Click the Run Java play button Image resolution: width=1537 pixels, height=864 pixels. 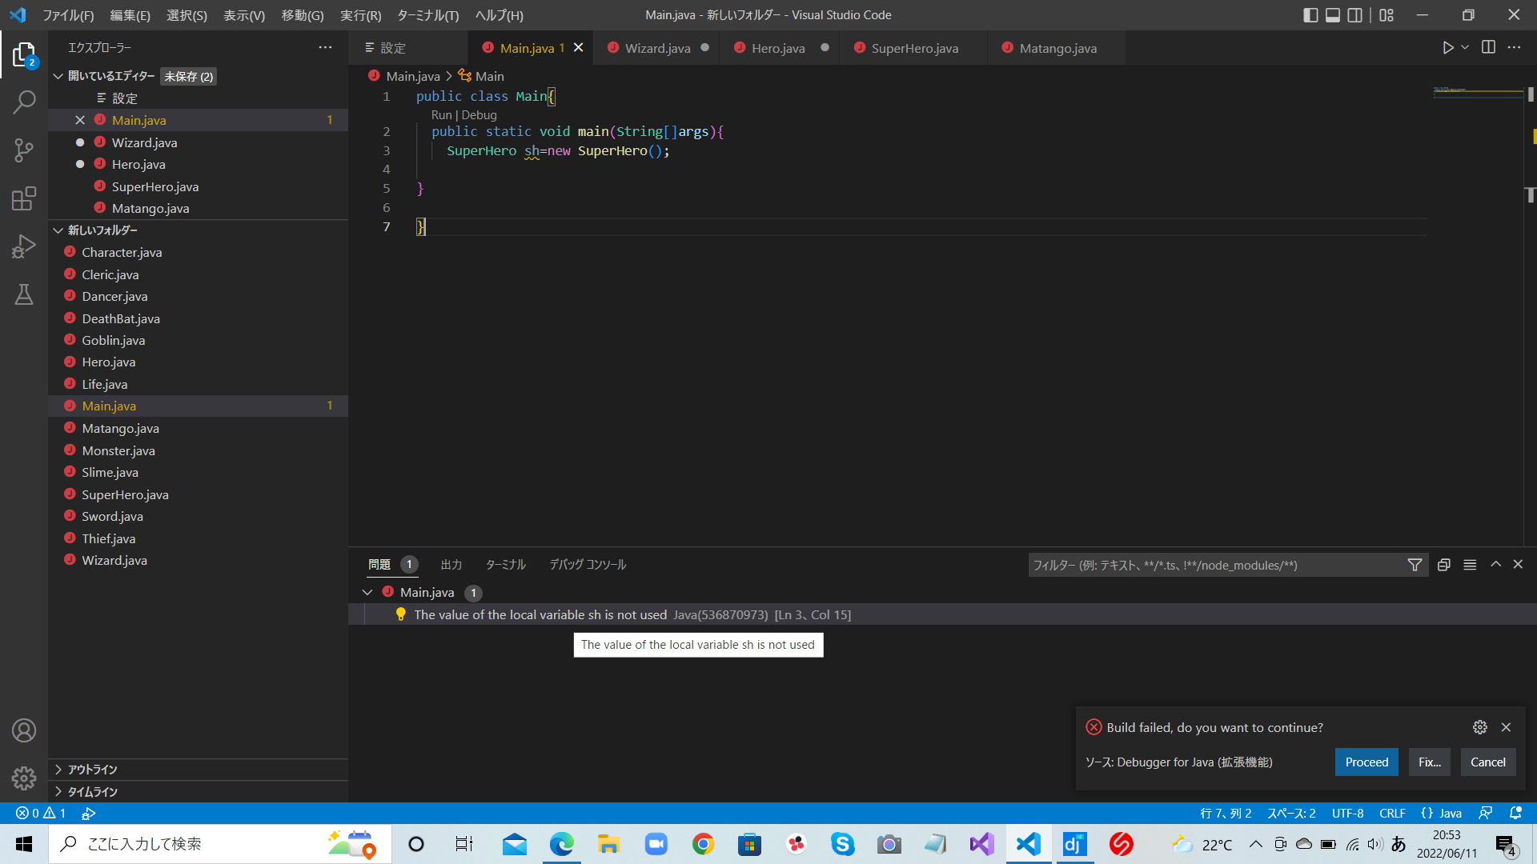point(1447,48)
